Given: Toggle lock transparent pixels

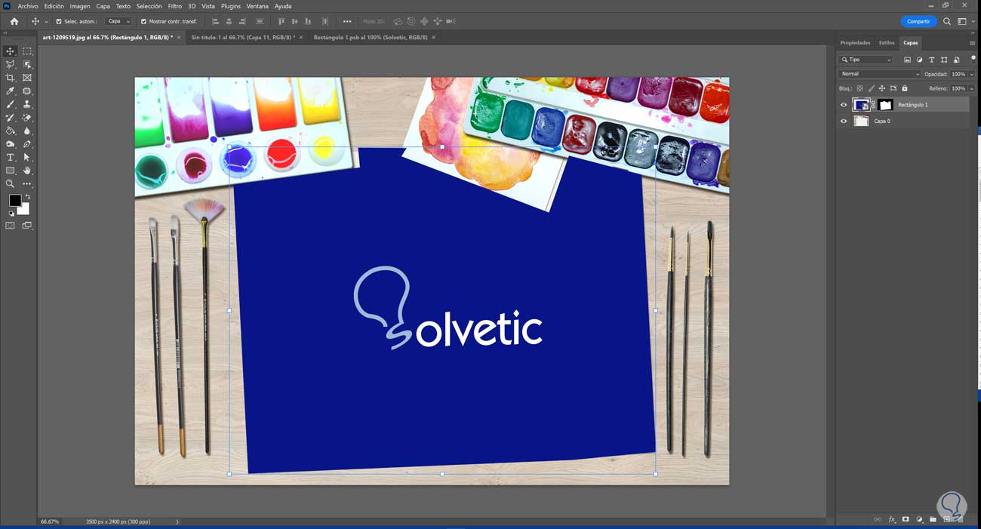Looking at the screenshot, I should pos(860,88).
